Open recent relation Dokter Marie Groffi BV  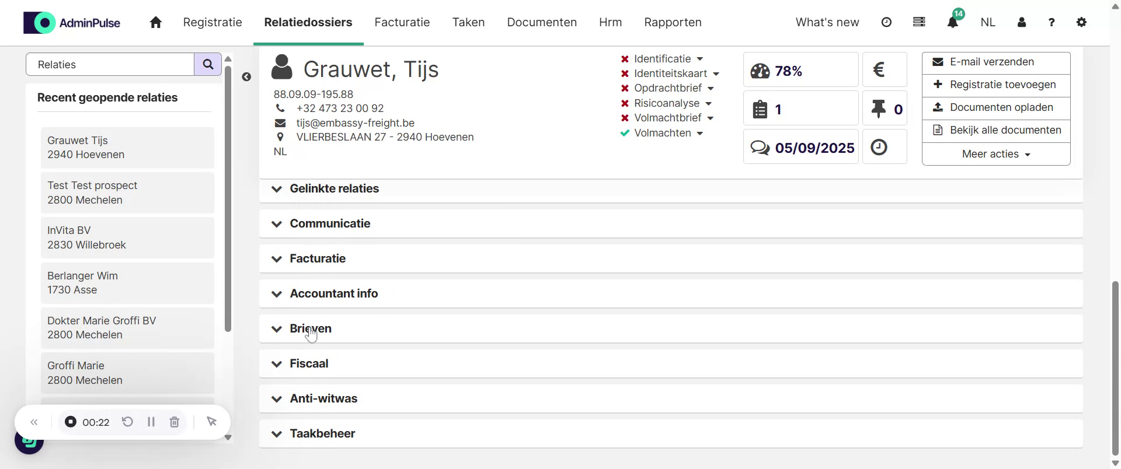127,328
